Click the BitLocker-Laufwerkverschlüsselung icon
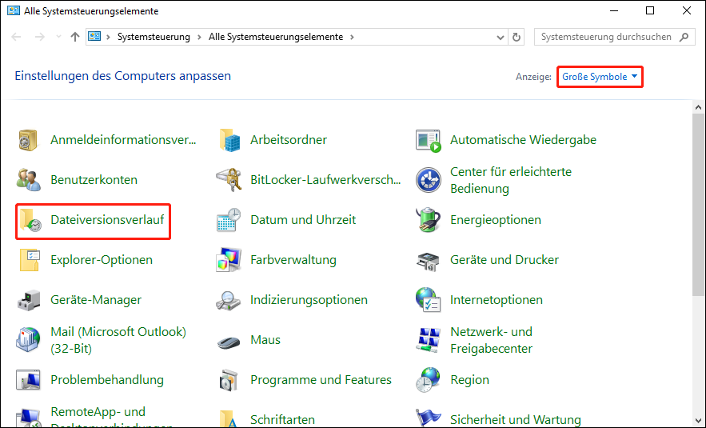The image size is (706, 428). (x=229, y=180)
